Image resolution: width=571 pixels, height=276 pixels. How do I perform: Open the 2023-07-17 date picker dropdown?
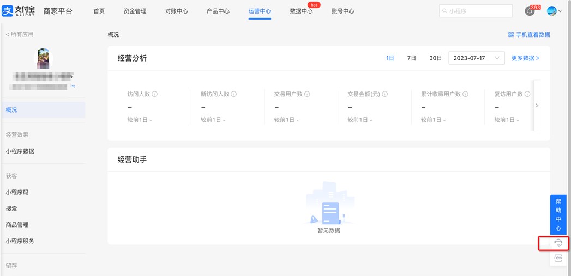pyautogui.click(x=476, y=58)
